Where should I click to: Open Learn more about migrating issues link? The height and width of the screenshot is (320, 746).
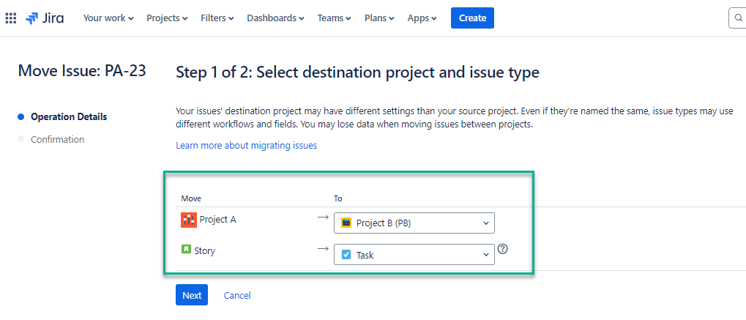(246, 146)
